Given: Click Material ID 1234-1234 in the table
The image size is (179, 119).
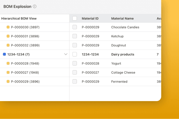Looking at the screenshot, I should 90,54.
